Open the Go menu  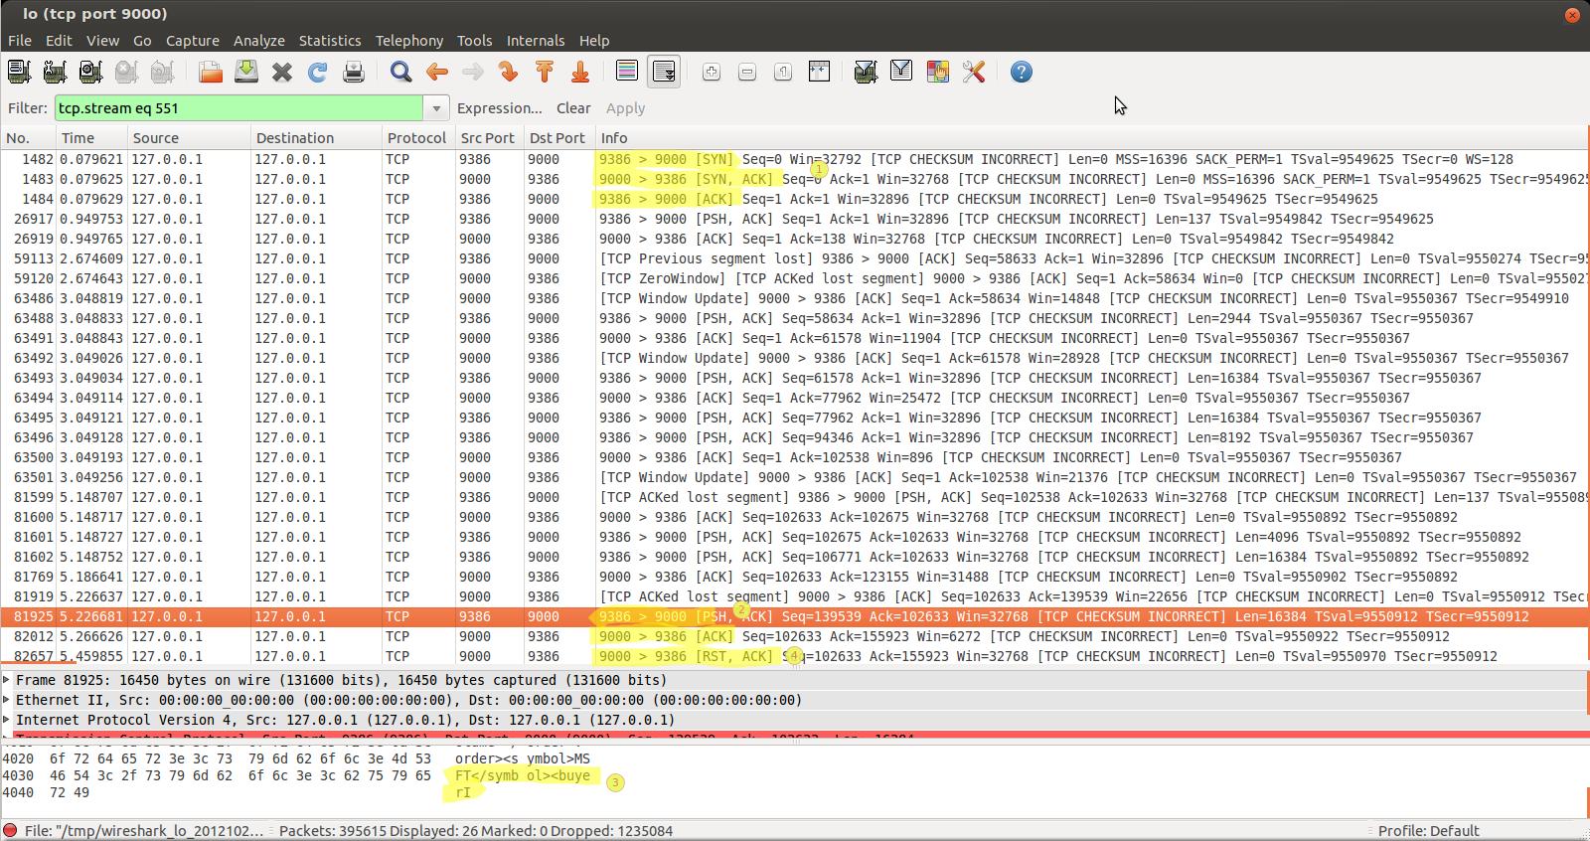[142, 41]
